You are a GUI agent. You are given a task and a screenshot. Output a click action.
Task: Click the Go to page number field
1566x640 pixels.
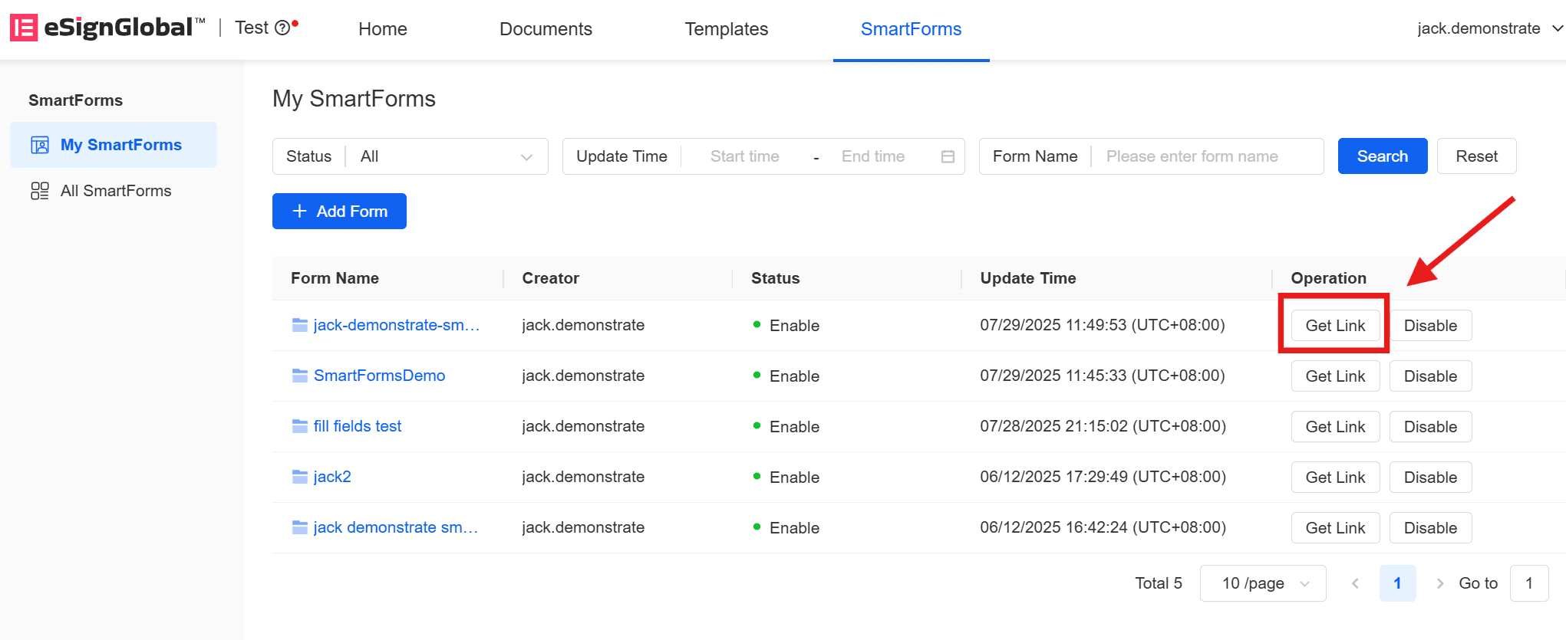point(1529,583)
